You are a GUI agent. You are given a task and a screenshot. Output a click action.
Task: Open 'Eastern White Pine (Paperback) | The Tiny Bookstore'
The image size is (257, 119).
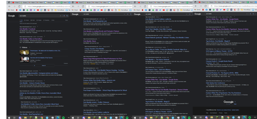(223, 93)
